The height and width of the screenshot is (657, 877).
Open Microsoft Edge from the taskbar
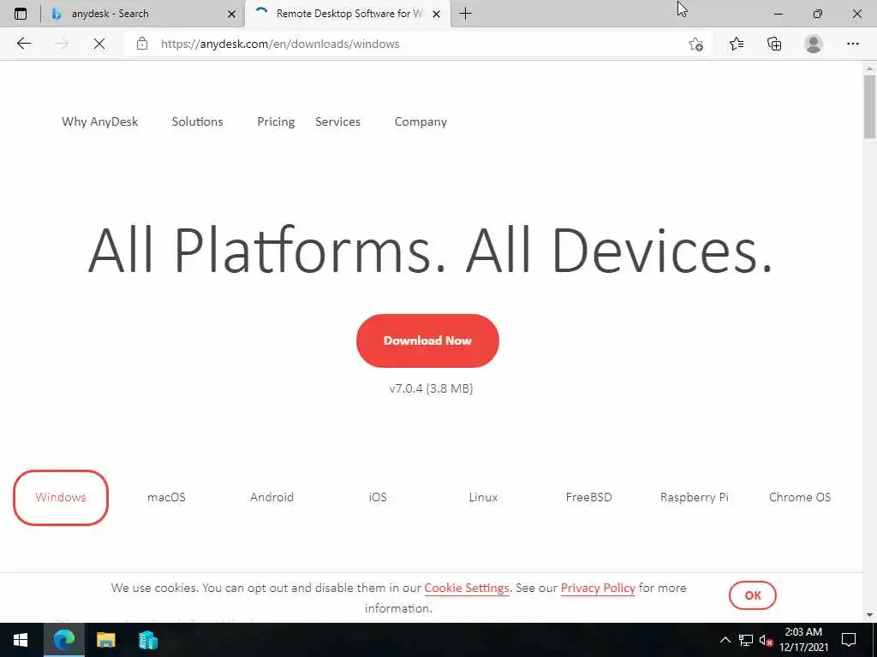63,640
